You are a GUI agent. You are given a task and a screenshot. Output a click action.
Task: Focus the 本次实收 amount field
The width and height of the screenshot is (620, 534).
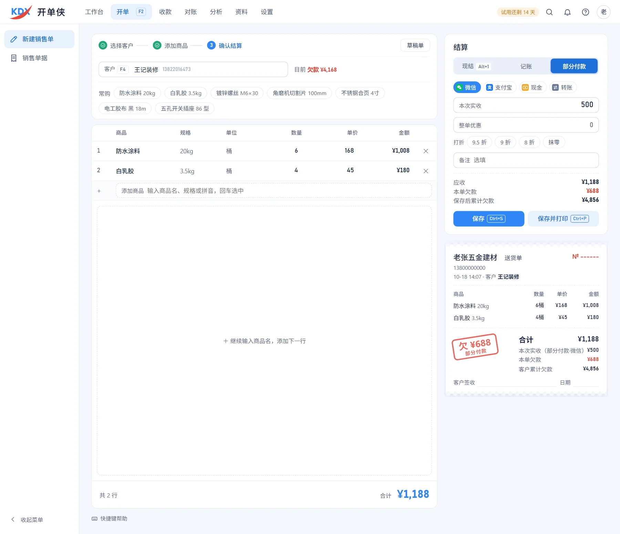[x=526, y=105]
